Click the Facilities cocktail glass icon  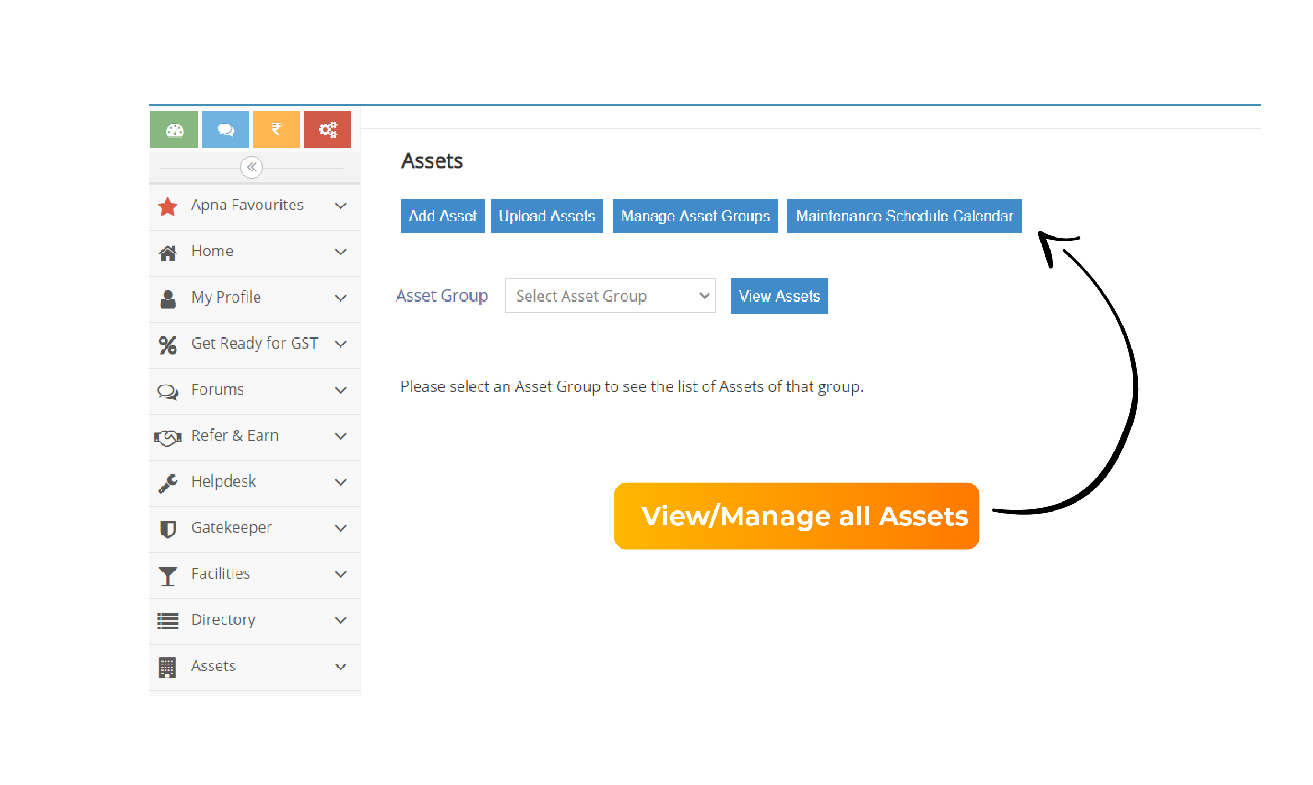pyautogui.click(x=168, y=576)
